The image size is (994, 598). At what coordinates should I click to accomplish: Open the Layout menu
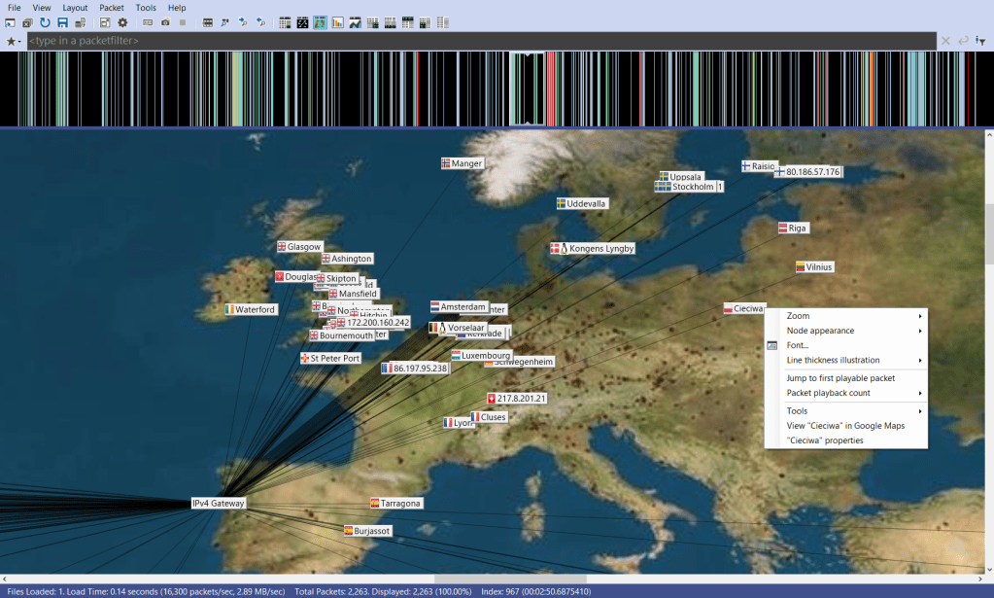tap(75, 7)
